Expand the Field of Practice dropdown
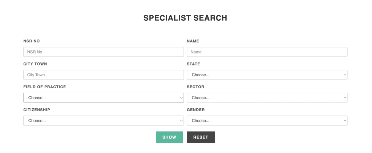This screenshot has height=153, width=372. point(104,98)
